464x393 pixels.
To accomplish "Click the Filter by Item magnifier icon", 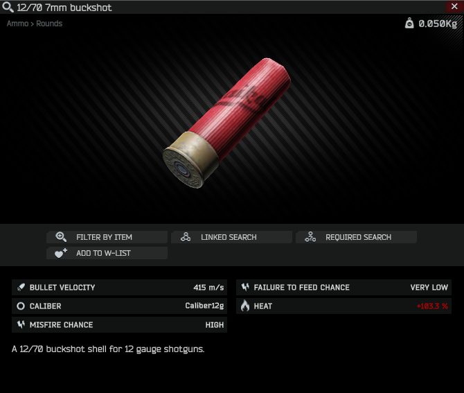I will point(61,237).
